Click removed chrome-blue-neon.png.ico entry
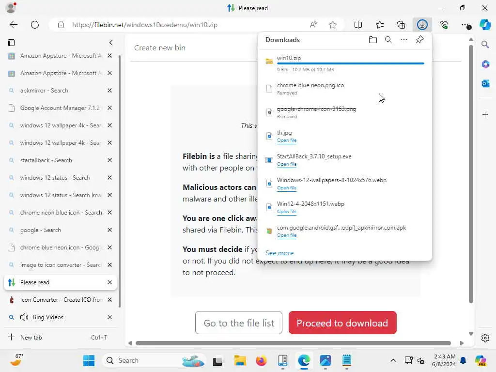The image size is (496, 372). pos(345,89)
